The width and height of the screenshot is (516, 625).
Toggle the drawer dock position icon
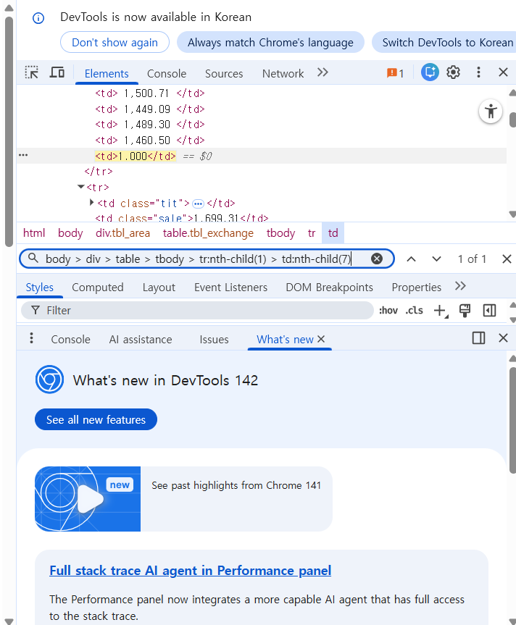coord(478,338)
